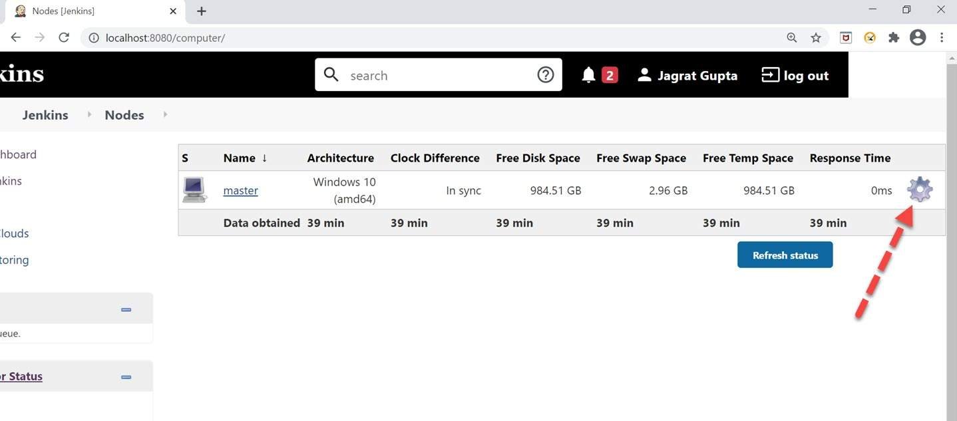Go forward in browser history
This screenshot has height=421, width=957.
(x=40, y=38)
